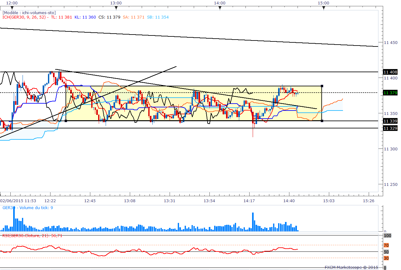Click the 11 250 price axis label

(x=391, y=185)
